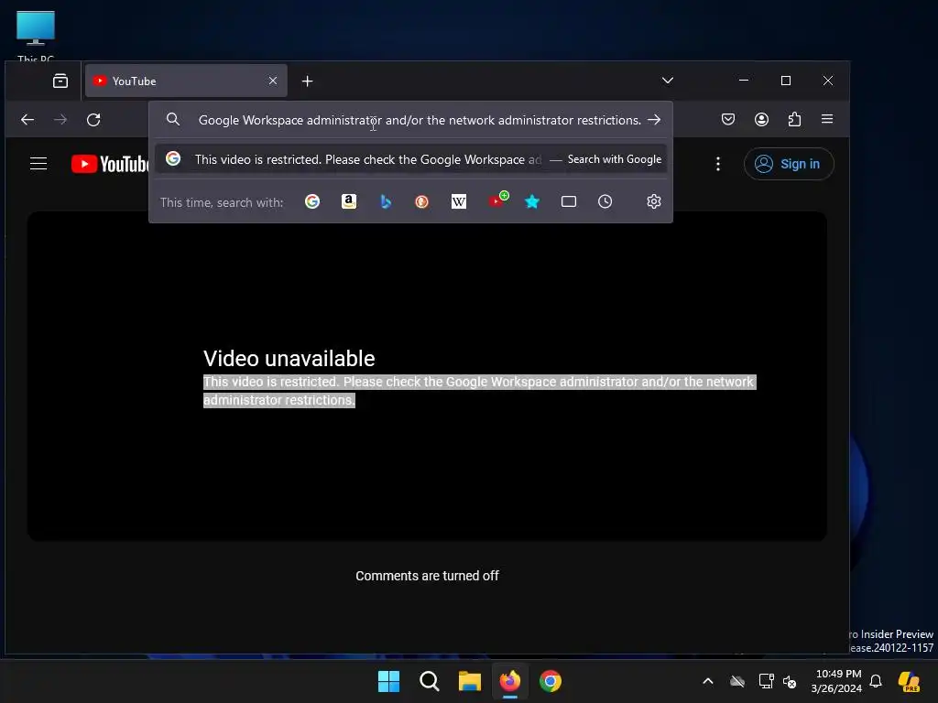Search this time with Amazon
Image resolution: width=938 pixels, height=703 pixels.
(349, 201)
